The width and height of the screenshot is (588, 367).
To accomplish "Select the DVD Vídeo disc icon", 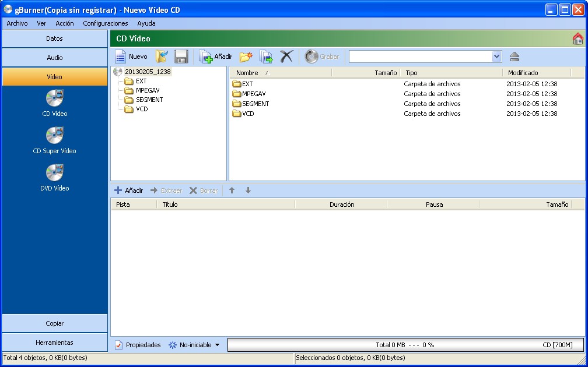I will click(55, 172).
